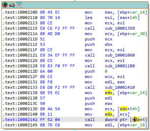Click the group nodes icon in header
The image size is (150, 131).
(x=19, y=5)
